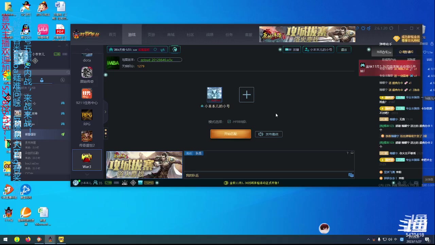
Task: Switch to the 队伍 chat tab
Action: tap(198, 153)
